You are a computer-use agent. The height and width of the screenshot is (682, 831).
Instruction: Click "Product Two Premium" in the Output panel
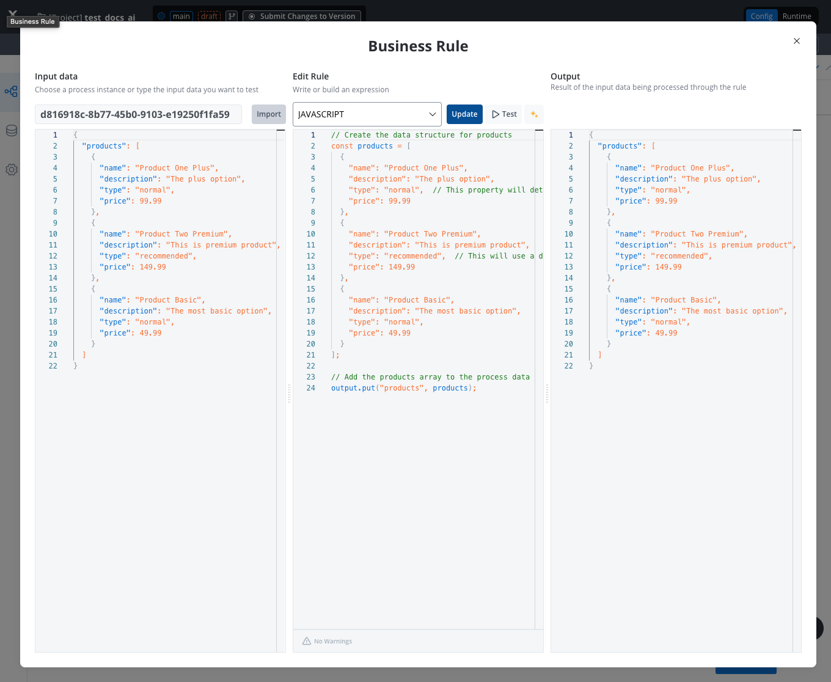698,234
